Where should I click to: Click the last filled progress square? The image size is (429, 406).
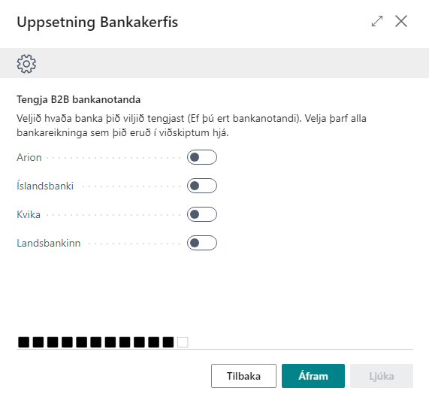point(168,342)
